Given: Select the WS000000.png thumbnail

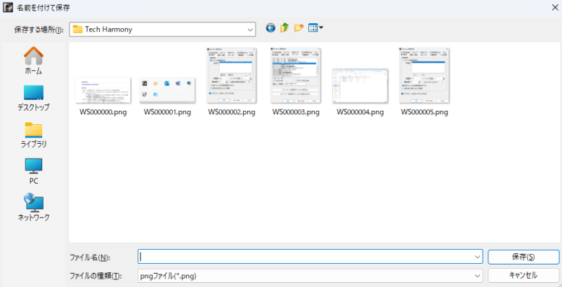Looking at the screenshot, I should click(103, 91).
